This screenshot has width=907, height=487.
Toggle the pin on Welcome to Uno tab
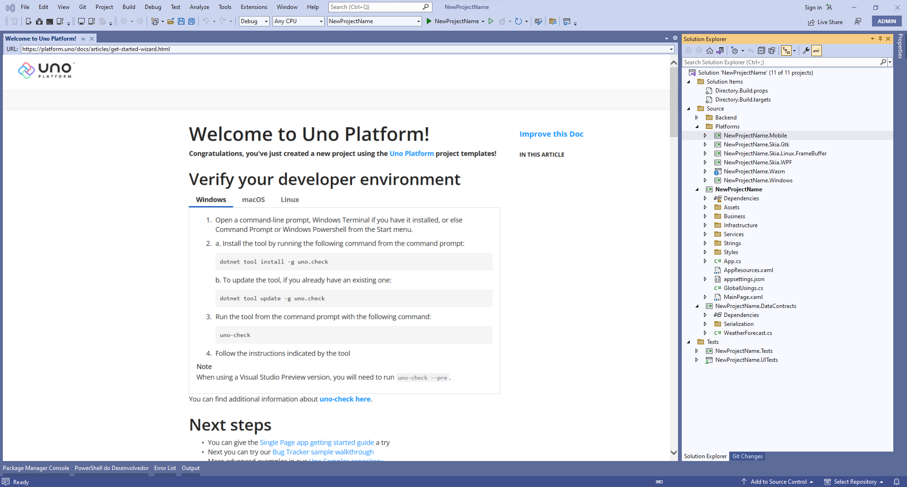(83, 38)
